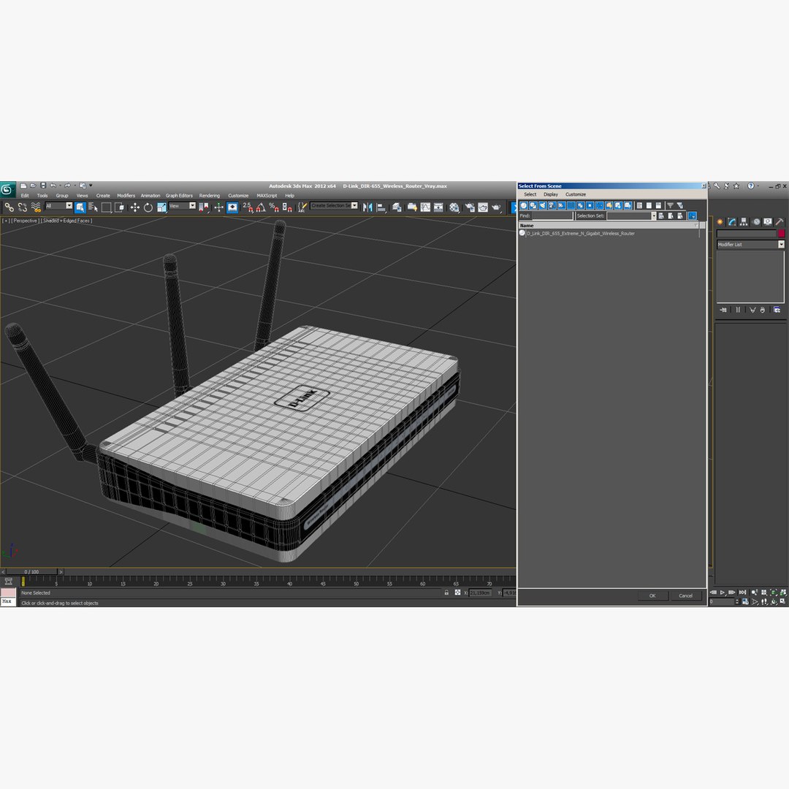This screenshot has height=789, width=789.
Task: Click the red object color swatch
Action: tap(781, 234)
